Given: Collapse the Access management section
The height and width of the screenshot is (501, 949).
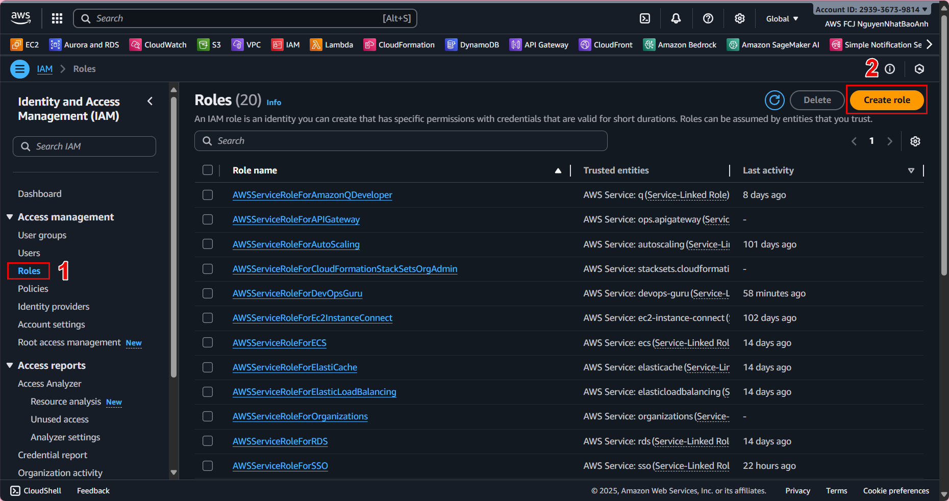Looking at the screenshot, I should (x=10, y=217).
